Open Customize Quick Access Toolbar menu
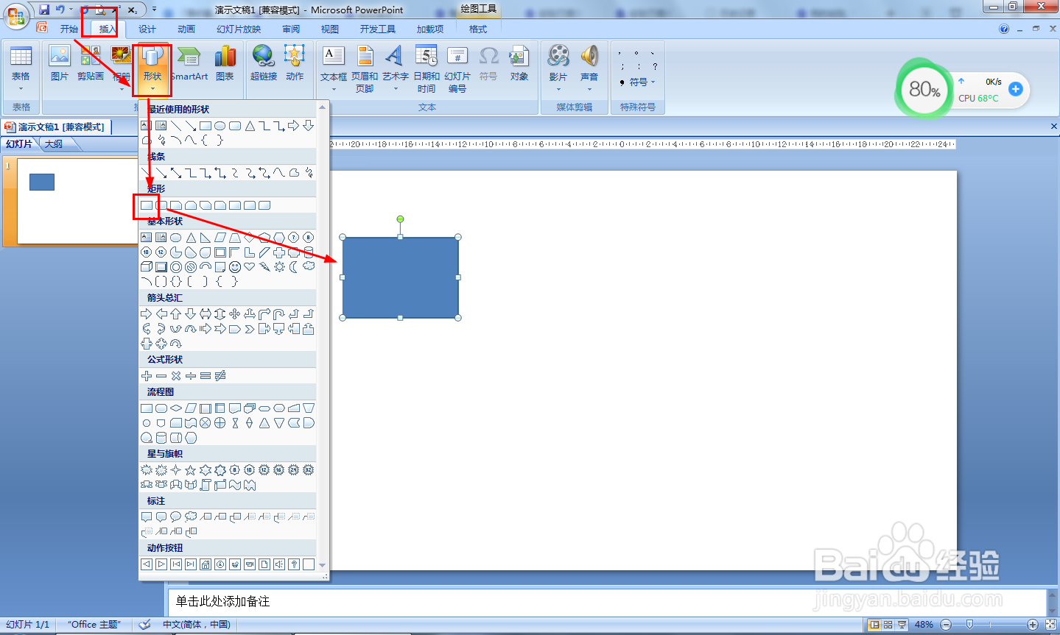 pos(154,10)
